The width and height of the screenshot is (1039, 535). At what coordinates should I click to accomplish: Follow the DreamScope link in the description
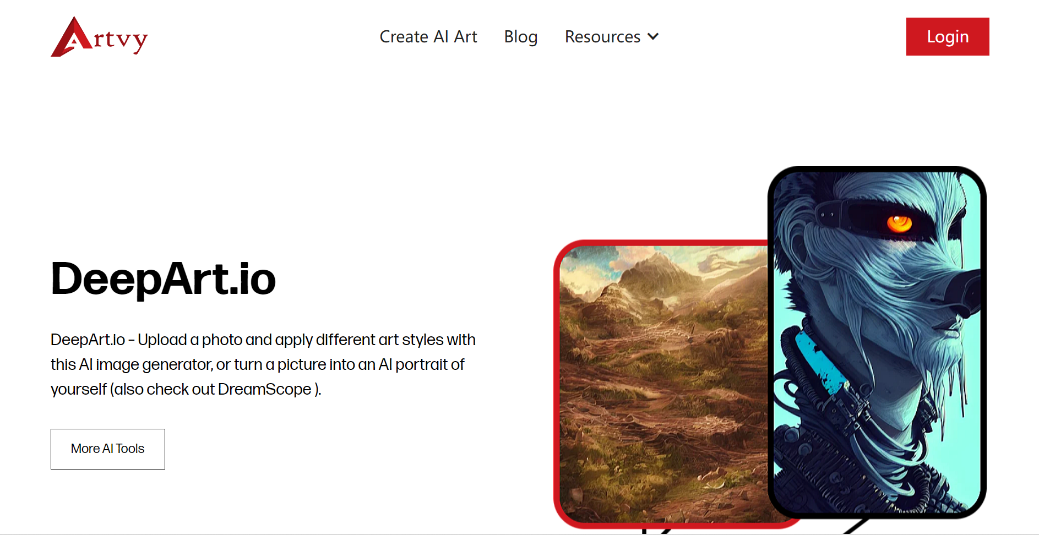click(265, 389)
